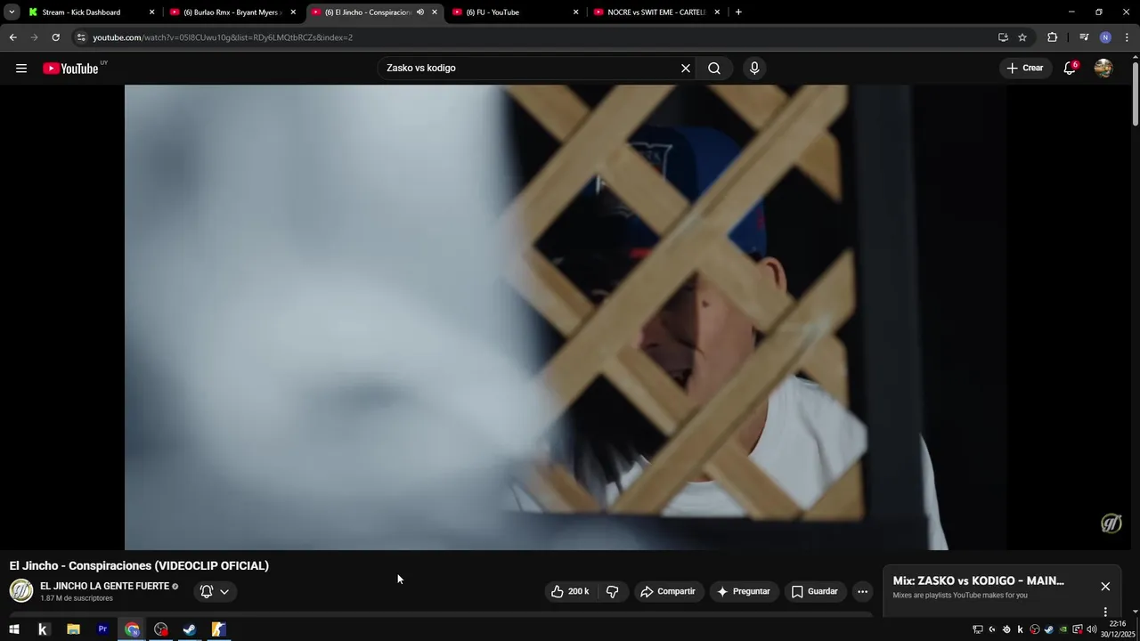This screenshot has height=641, width=1140.
Task: Like the video (200 k)
Action: coord(570,591)
